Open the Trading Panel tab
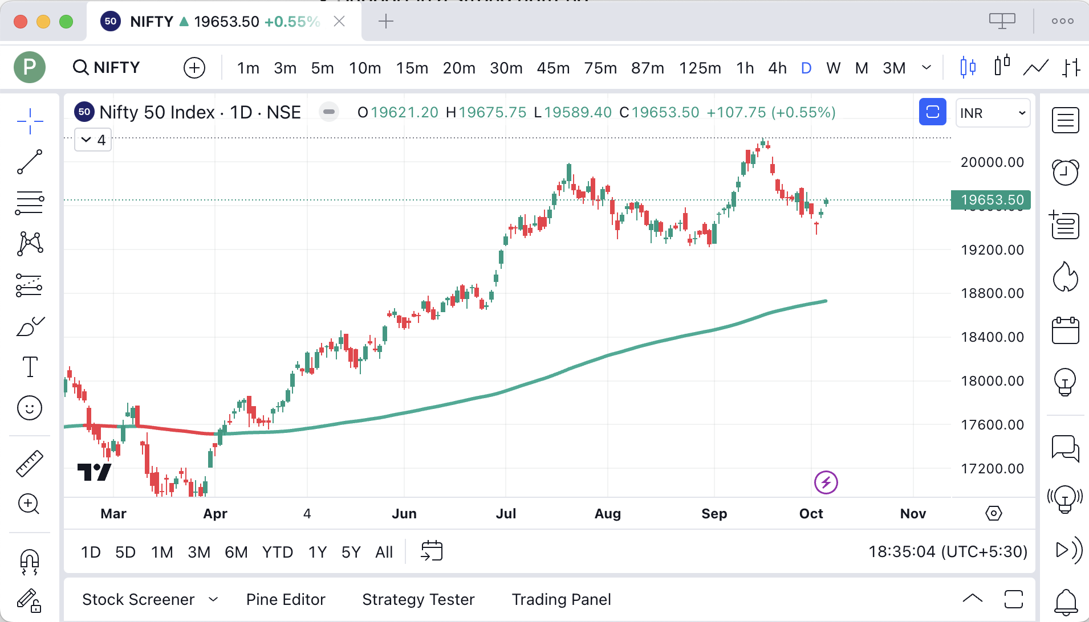The width and height of the screenshot is (1089, 622). (x=561, y=599)
